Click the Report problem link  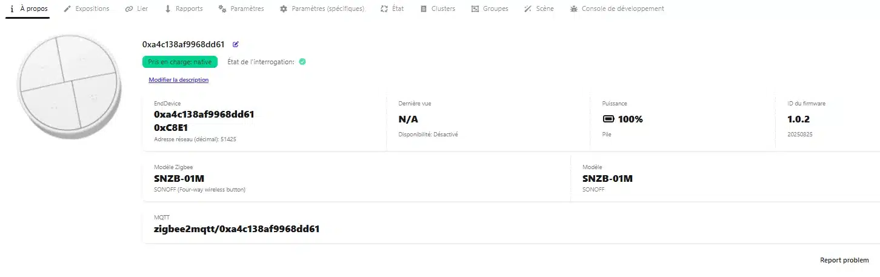tap(844, 260)
